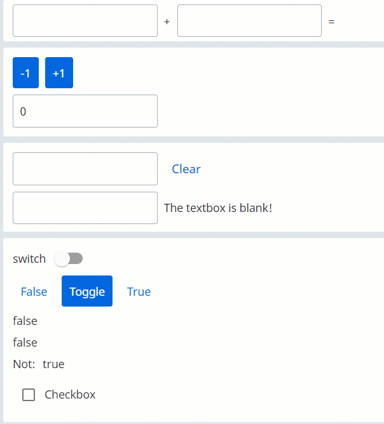The image size is (384, 424).
Task: Focus the textbox beside the blank message
Action: (x=85, y=208)
